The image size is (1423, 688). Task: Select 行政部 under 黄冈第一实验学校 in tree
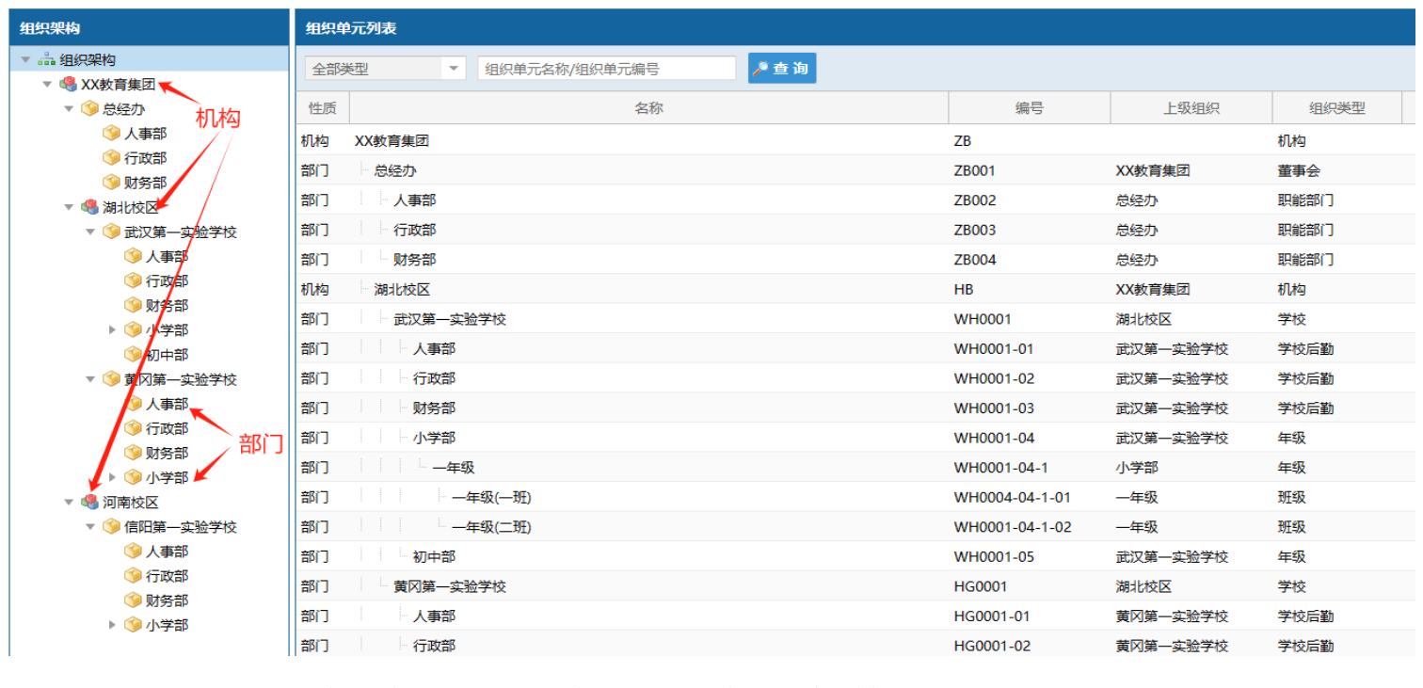pos(167,428)
